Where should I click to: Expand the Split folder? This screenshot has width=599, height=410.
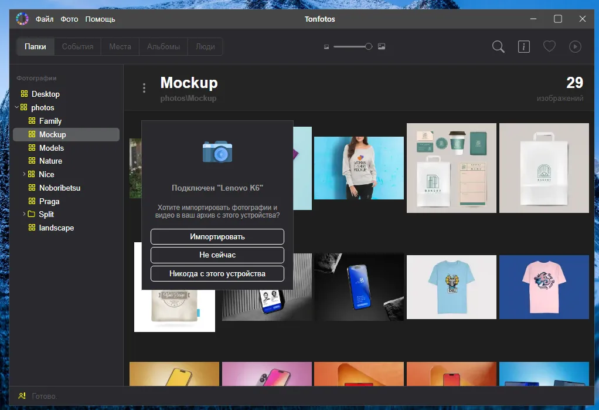(x=24, y=214)
